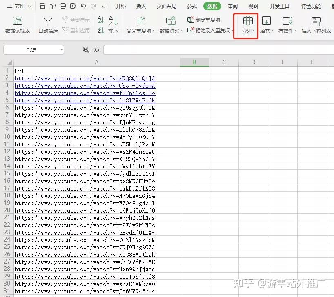Screen dimensions: 334x297
Task: Click 插入下拉列表 insert dropdown list
Action: (x=316, y=25)
